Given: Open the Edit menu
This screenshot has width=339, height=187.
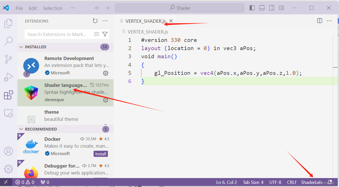Looking at the screenshot, I should 33,8.
